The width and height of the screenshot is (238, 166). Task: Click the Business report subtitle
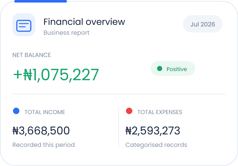pos(67,32)
